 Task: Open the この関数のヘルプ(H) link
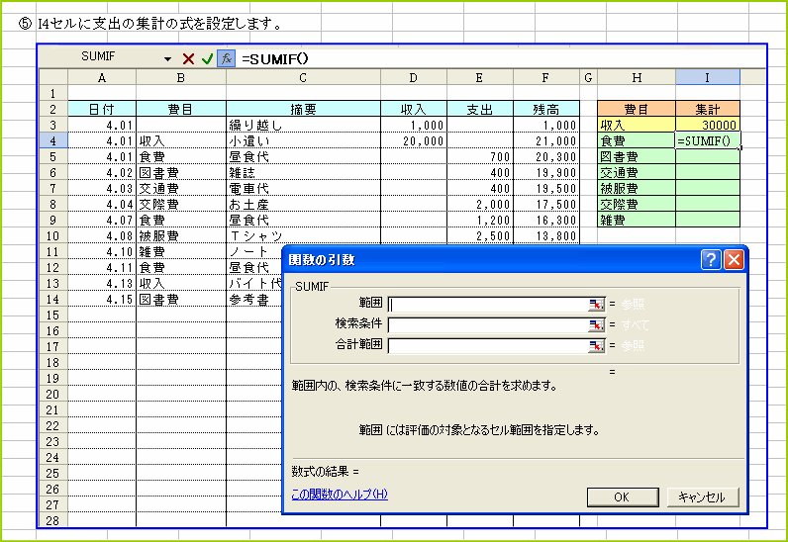point(340,495)
